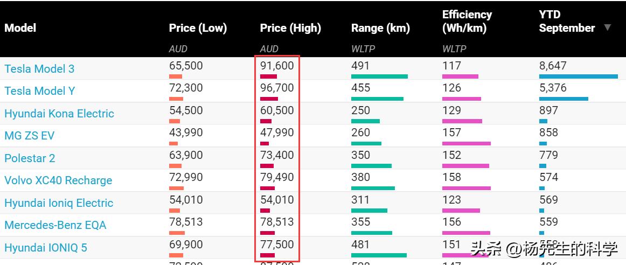
Task: Click Tesla Model 3 YTD sales bar
Action: pyautogui.click(x=578, y=76)
